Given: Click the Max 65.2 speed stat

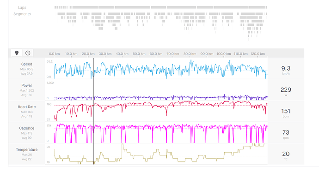Looking at the screenshot, I should click(27, 69).
